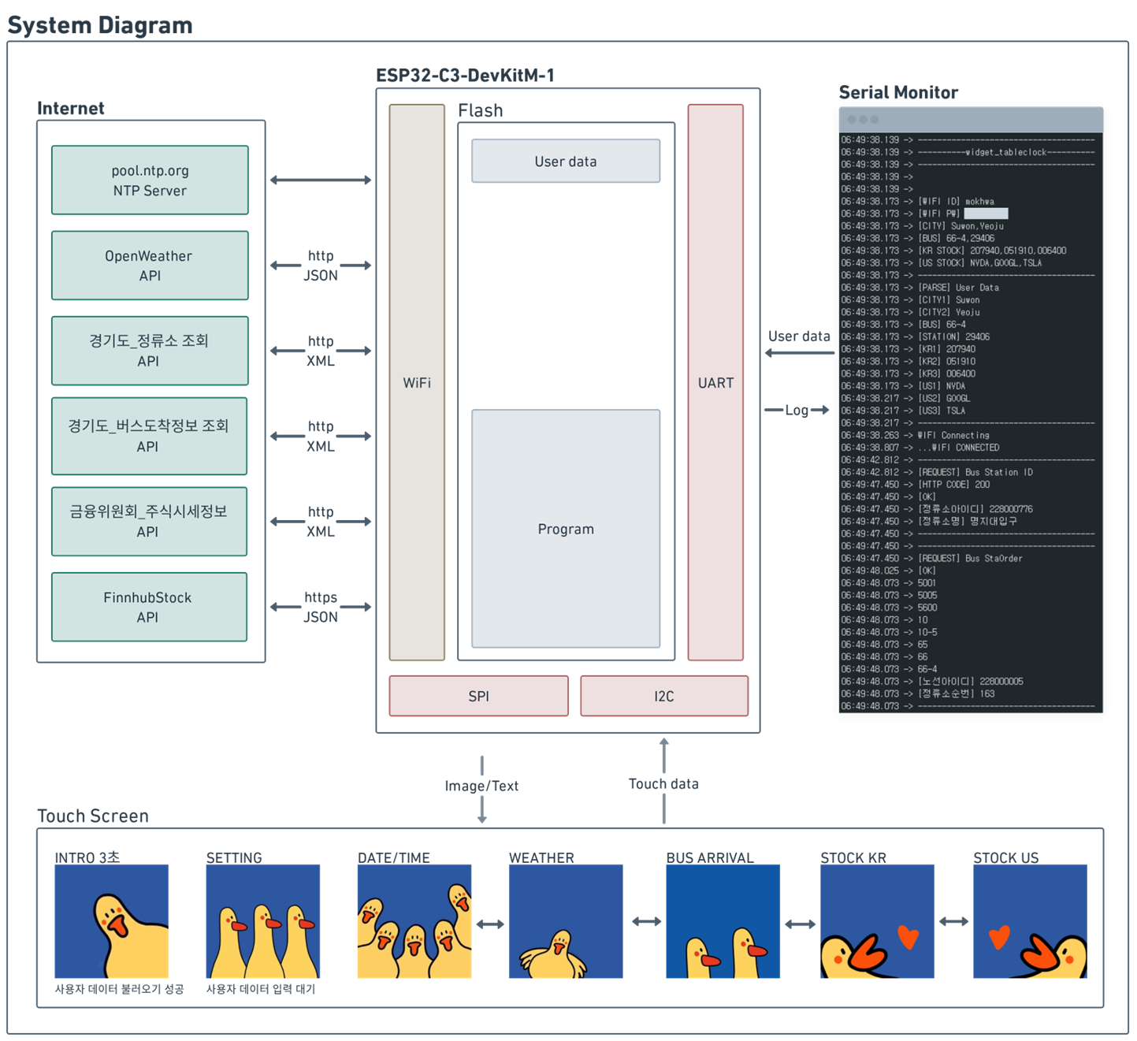Screen dimensions: 1137x1041
Task: Select the SPI block
Action: (x=478, y=696)
